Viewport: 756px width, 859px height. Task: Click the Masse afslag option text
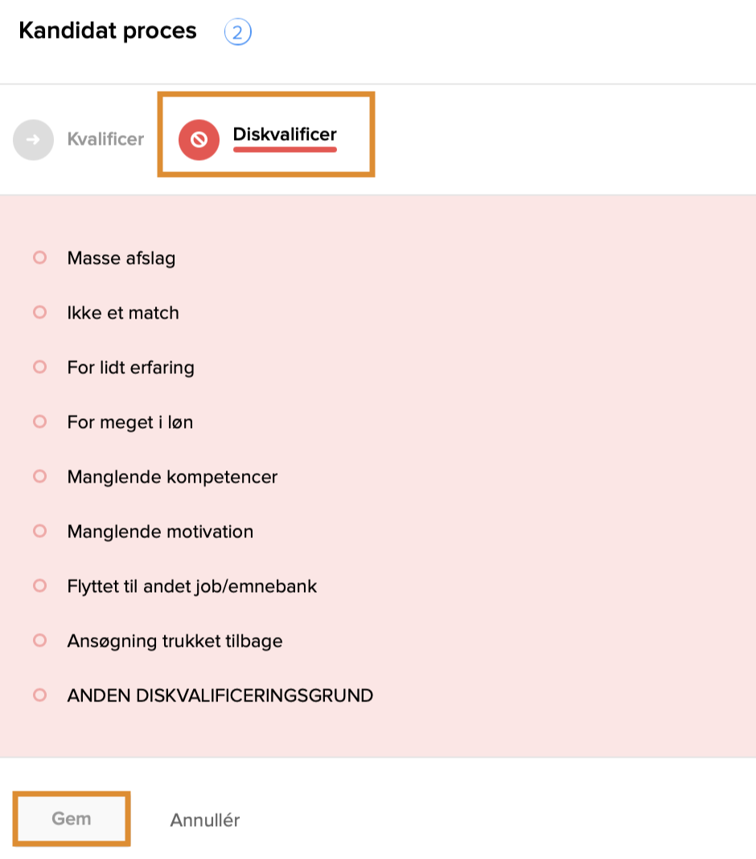(x=121, y=258)
